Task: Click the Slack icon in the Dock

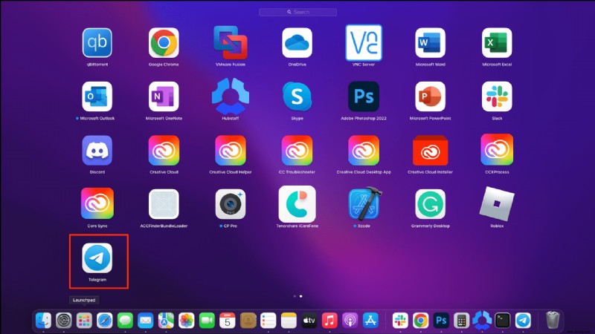Action: pos(400,321)
